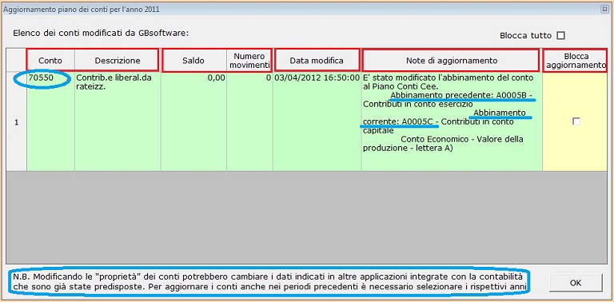Enable the Blocca tutto checkbox
The height and width of the screenshot is (302, 614).
560,36
